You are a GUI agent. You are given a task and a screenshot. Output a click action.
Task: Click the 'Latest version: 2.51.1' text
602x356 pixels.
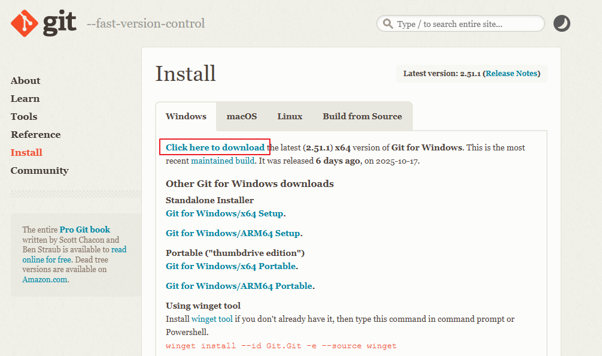tap(442, 74)
